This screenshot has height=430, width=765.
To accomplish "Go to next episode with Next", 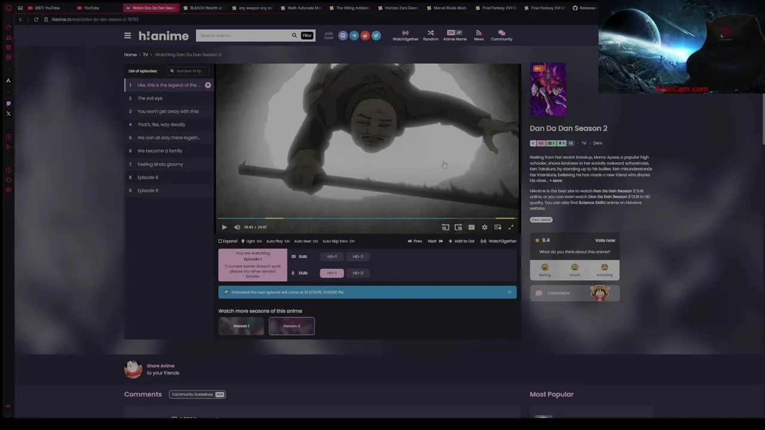I will pos(435,241).
